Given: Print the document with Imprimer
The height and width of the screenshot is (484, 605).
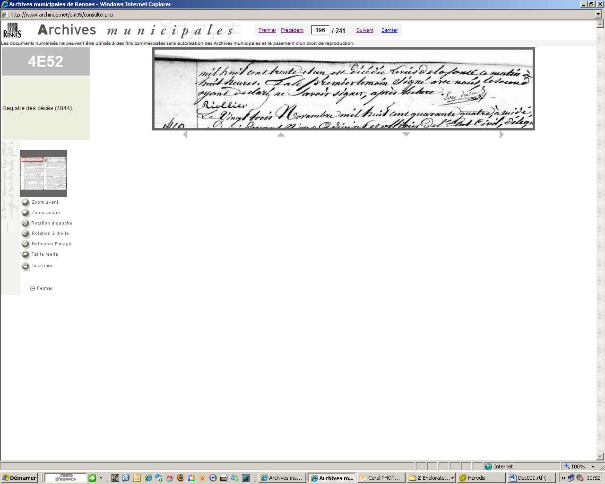Looking at the screenshot, I should pyautogui.click(x=26, y=266).
